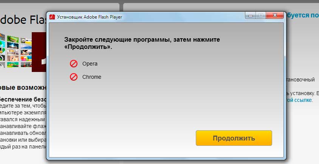Click the installer title 'Установщик Adobe Flash Player'

point(90,17)
